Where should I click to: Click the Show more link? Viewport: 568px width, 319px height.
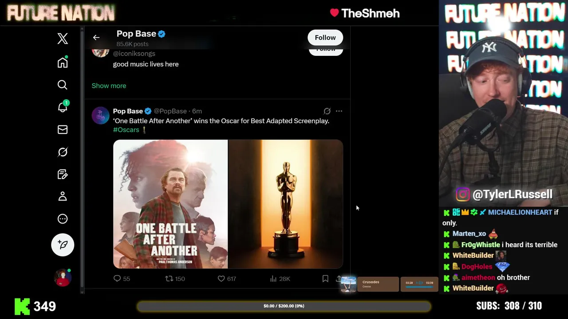(x=109, y=86)
